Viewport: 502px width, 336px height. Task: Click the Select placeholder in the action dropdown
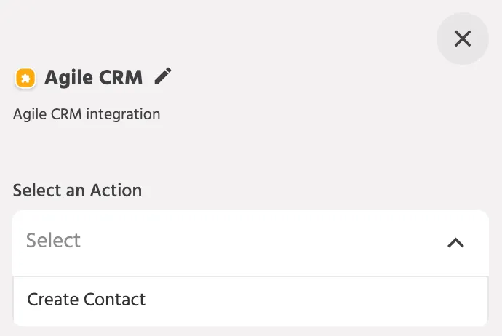(x=53, y=240)
